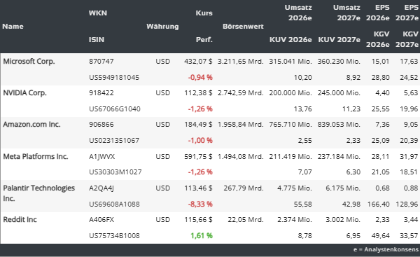Click the WKN column header
420x257 pixels.
98,13
